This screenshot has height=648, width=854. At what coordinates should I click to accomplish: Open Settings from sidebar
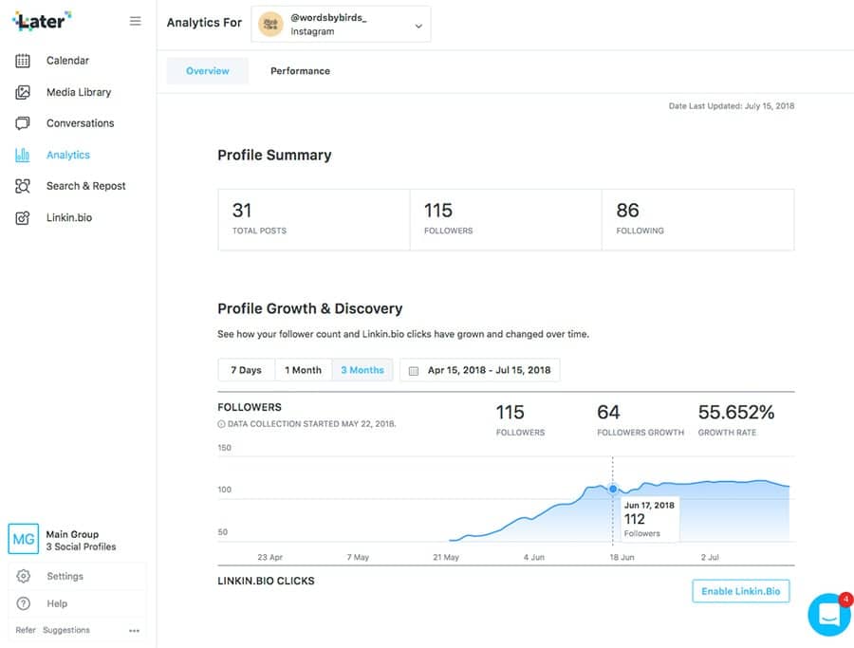coord(65,576)
